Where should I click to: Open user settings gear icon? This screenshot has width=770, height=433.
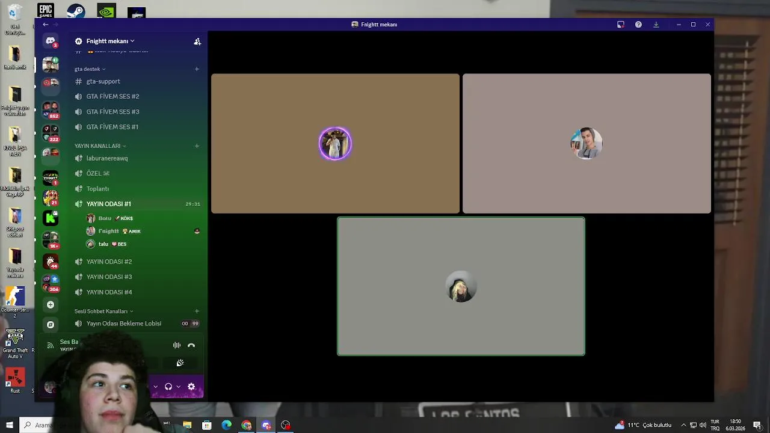point(191,387)
